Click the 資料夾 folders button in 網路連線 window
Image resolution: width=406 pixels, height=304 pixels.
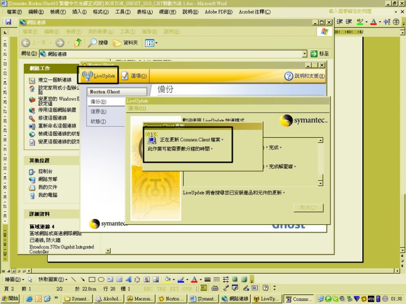125,43
